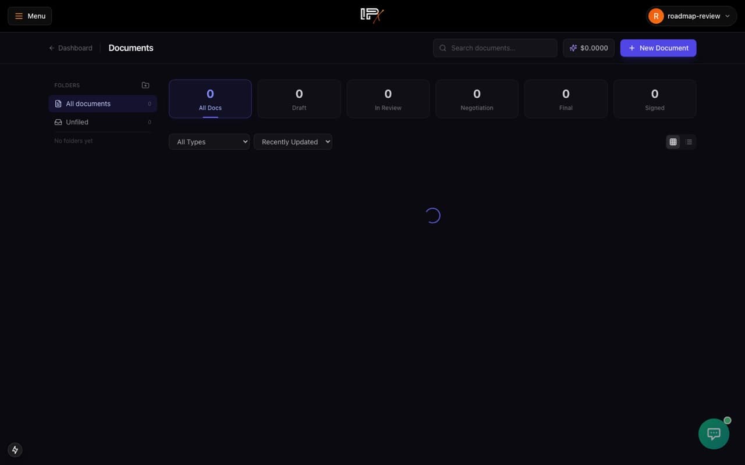Open the hamburger Menu button
This screenshot has width=745, height=465.
30,16
